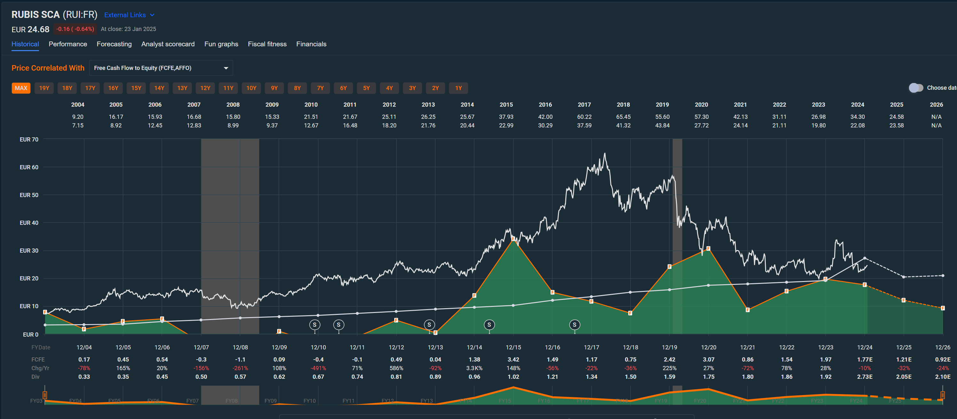The height and width of the screenshot is (419, 957).
Task: Click the -0.16 (-0.64%) change badge
Action: coord(75,29)
